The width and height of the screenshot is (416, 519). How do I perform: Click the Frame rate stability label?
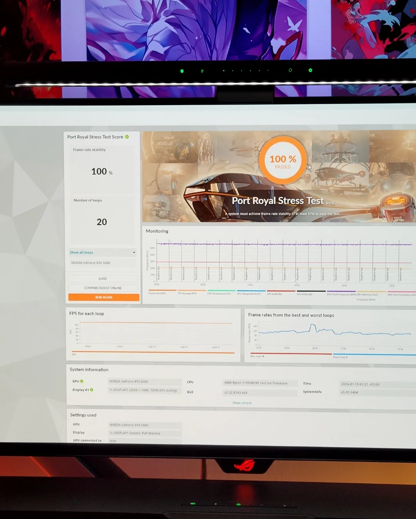coord(89,150)
